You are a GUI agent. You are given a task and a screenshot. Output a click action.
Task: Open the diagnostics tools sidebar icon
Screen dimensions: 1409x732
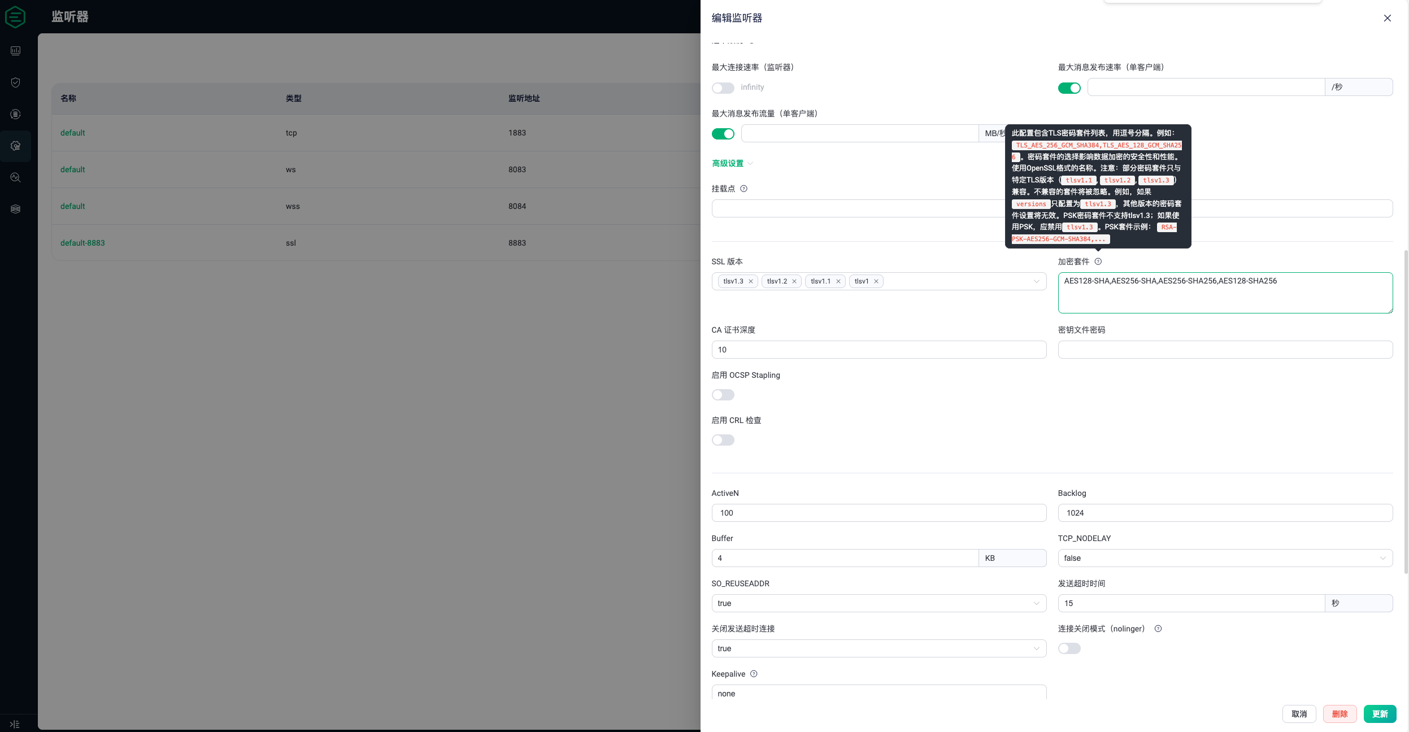click(x=16, y=177)
